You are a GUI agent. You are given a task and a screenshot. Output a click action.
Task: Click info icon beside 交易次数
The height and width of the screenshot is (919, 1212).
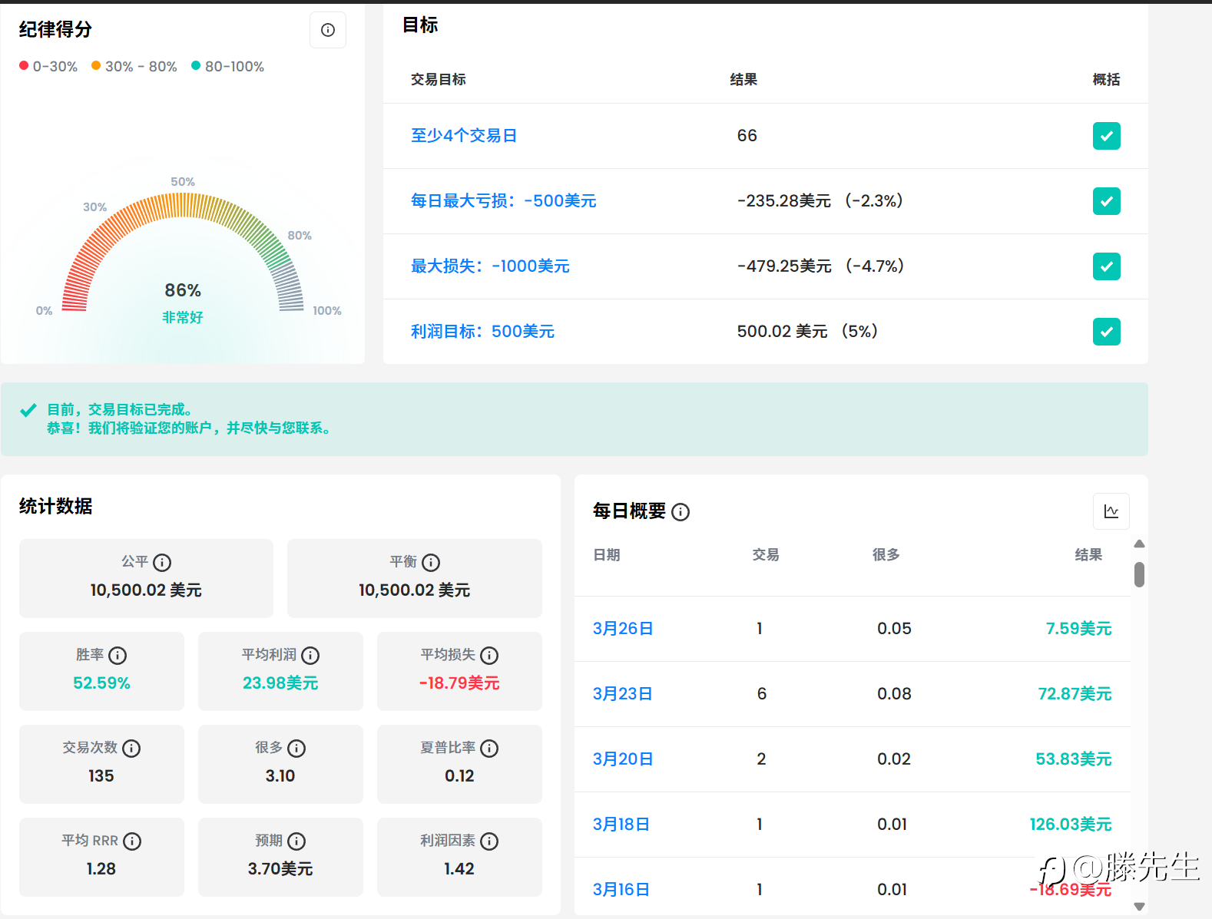pyautogui.click(x=131, y=749)
